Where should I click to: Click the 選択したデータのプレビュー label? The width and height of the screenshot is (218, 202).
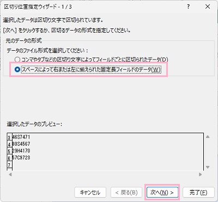point(34,124)
